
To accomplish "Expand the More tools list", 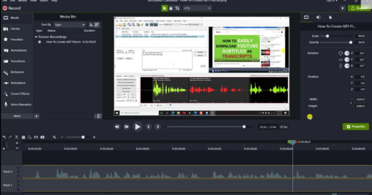I will (x=17, y=116).
